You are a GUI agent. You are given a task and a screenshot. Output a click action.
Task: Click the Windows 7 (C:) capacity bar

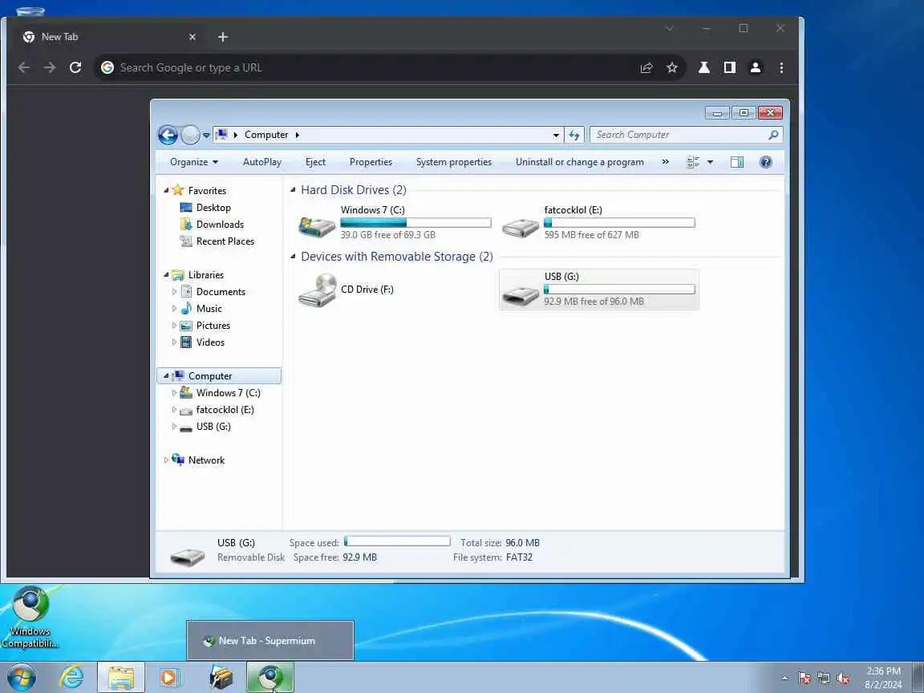click(416, 223)
